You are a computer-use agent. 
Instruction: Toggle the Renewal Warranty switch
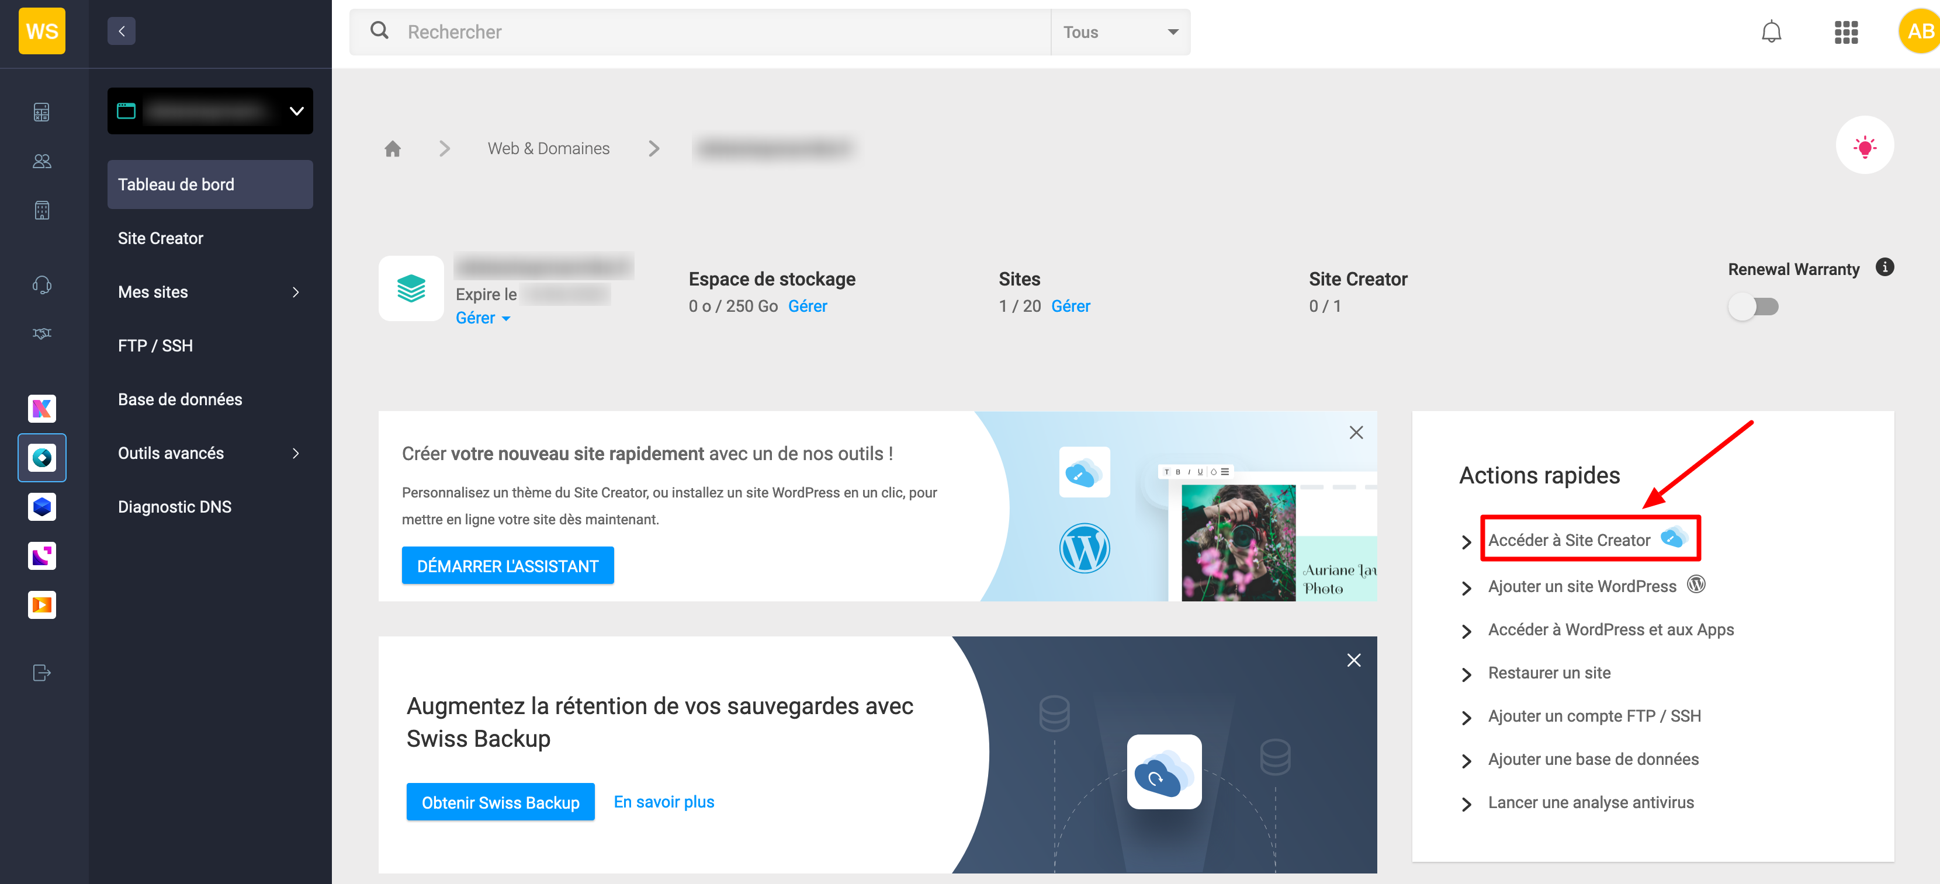pyautogui.click(x=1754, y=307)
